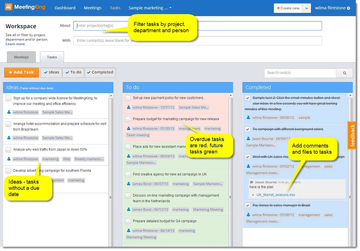
Task: Open Tasks in the top navigation
Action: coord(115,8)
